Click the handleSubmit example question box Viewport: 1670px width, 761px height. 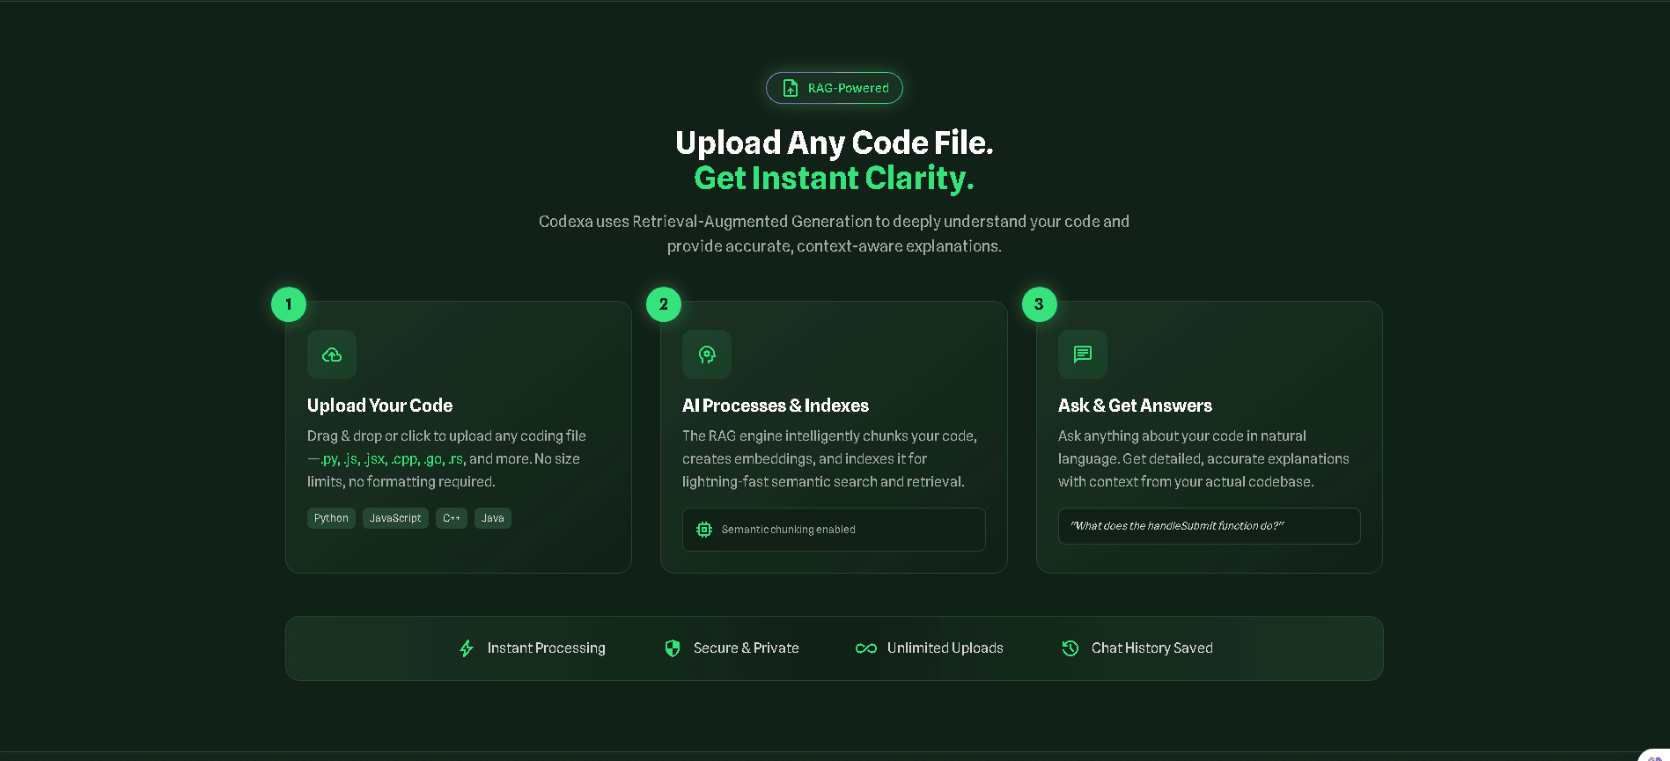[1210, 526]
